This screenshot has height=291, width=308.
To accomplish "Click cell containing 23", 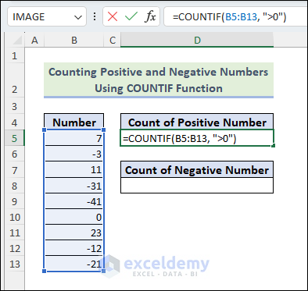I will click(x=74, y=232).
